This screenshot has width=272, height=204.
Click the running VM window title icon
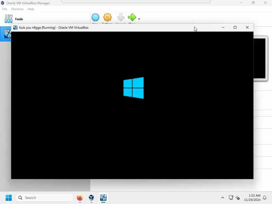tap(15, 27)
